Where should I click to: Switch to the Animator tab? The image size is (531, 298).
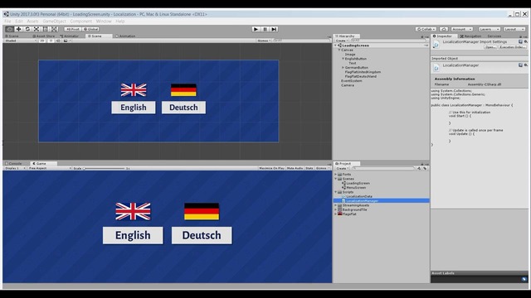pyautogui.click(x=69, y=36)
